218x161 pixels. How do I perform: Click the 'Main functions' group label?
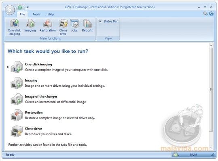tap(50, 38)
